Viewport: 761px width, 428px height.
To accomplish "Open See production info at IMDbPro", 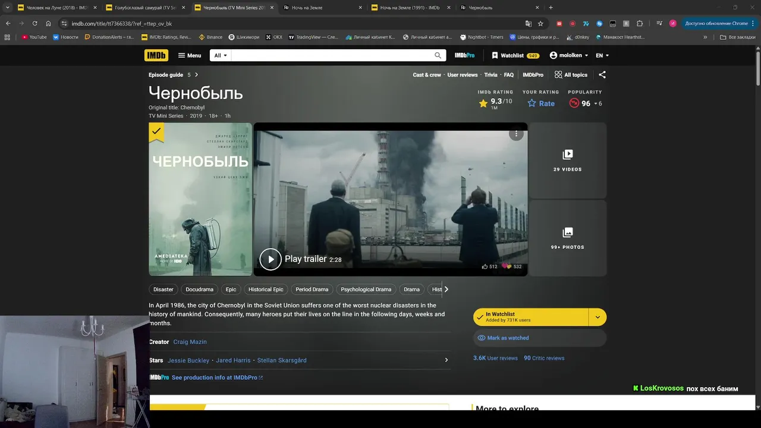I will 216,377.
